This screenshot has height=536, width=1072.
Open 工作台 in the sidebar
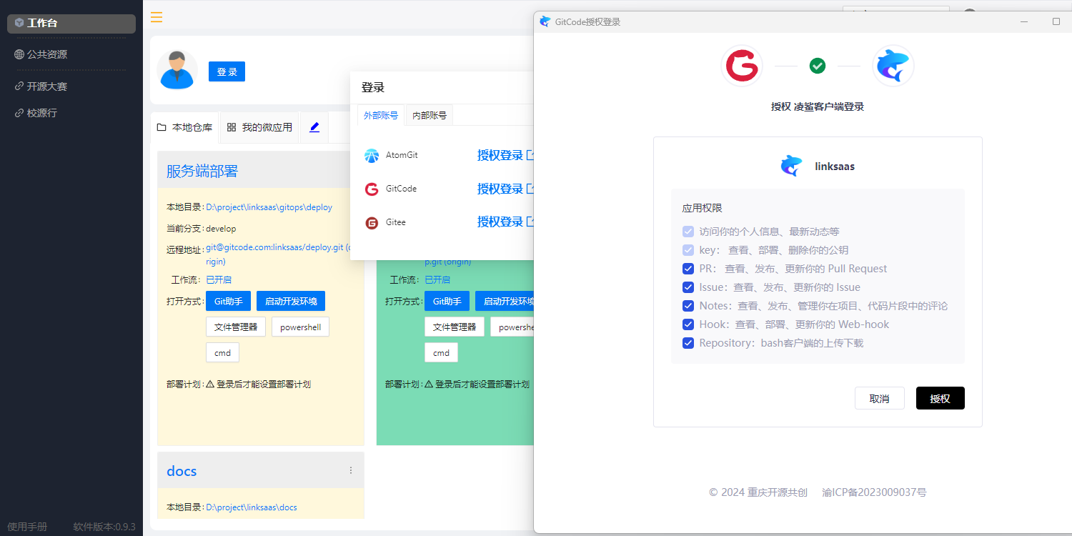click(71, 24)
